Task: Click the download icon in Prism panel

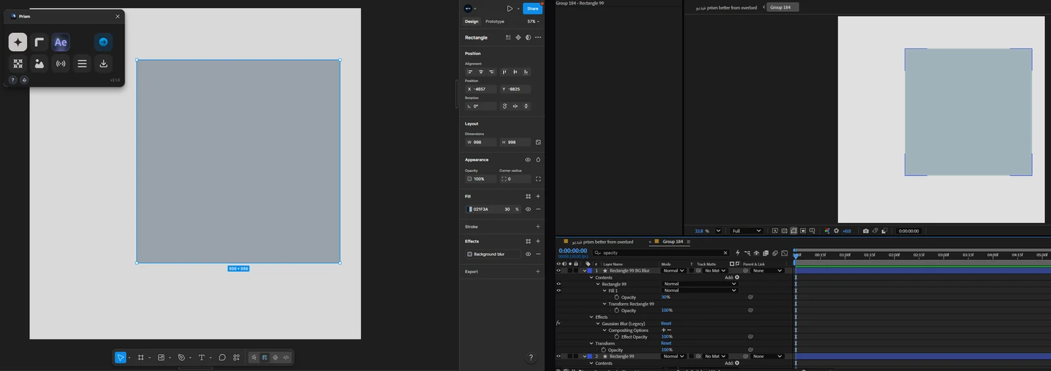Action: 103,64
